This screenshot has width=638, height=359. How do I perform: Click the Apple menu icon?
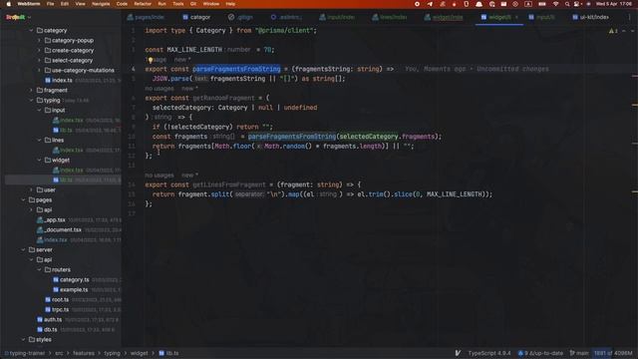(8, 4)
